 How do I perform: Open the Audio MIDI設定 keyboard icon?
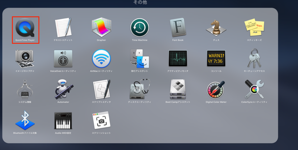63,121
